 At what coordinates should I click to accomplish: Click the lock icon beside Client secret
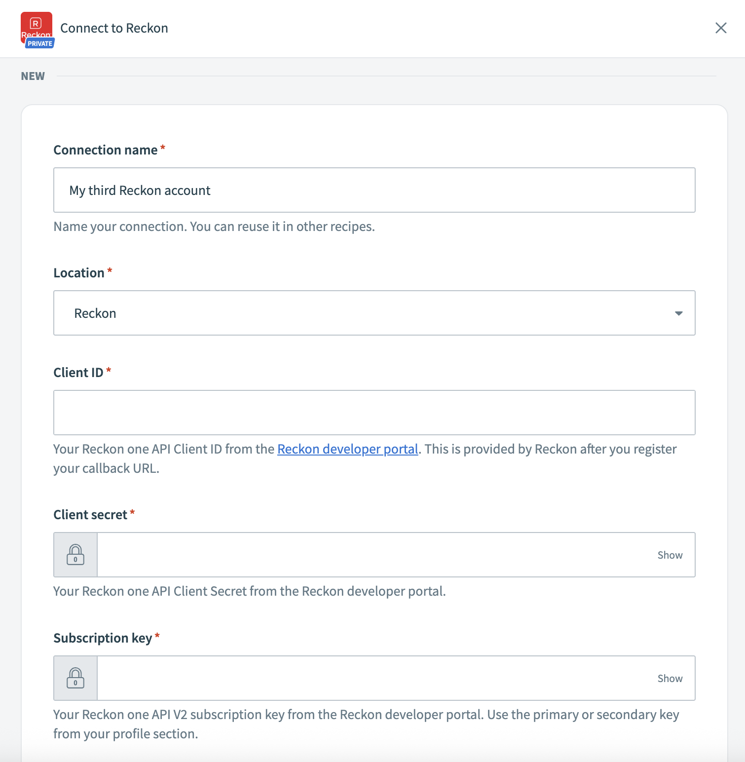75,555
